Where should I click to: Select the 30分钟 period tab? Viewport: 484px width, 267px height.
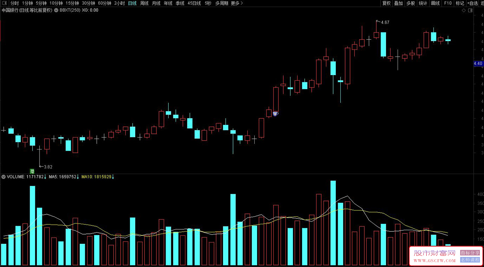[x=89, y=3]
